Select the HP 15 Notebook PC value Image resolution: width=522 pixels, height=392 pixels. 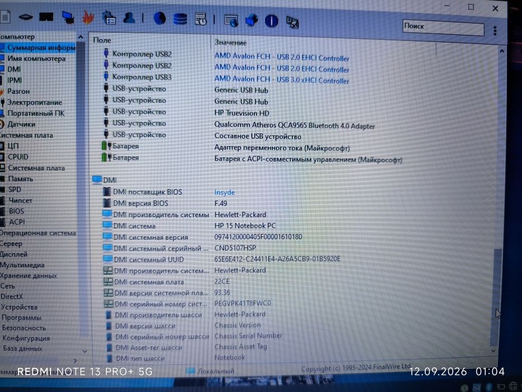245,226
